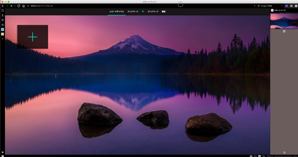Open the address bar history dropdown
This screenshot has width=298, height=157.
coord(255,6)
